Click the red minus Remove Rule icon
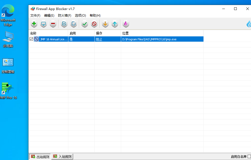Screen dimensions: 251x160 [53, 24]
